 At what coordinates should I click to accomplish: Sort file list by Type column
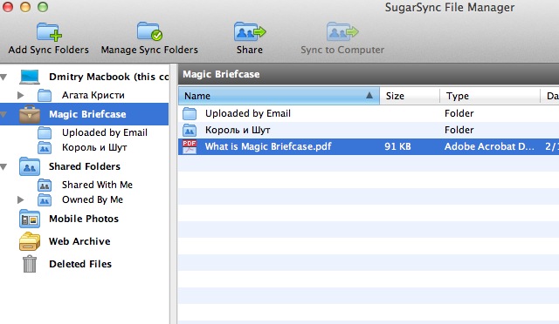[490, 96]
